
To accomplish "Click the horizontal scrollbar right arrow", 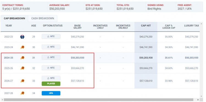I will 198,100.
